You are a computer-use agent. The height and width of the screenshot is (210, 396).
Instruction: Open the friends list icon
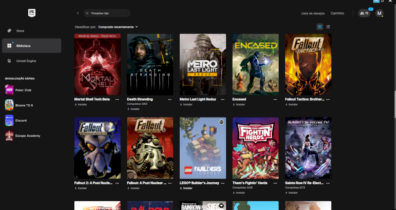pyautogui.click(x=364, y=13)
